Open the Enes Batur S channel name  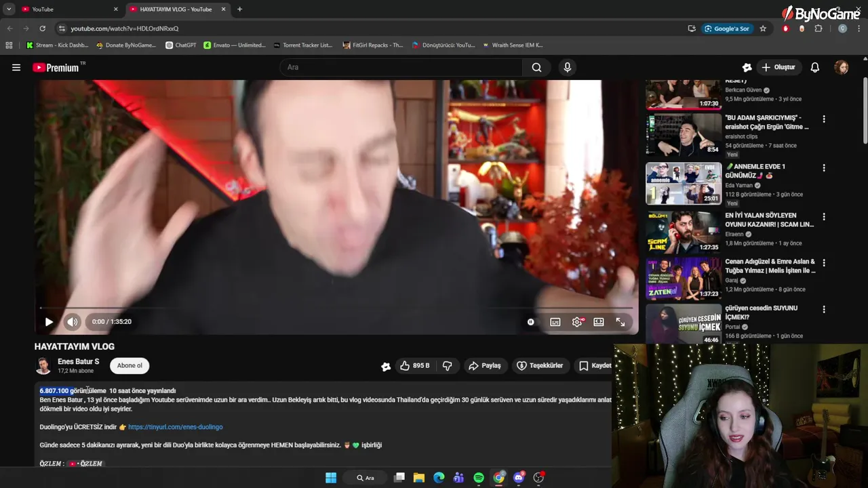pyautogui.click(x=78, y=361)
